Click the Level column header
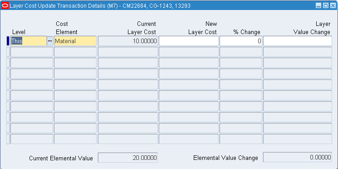 point(19,32)
